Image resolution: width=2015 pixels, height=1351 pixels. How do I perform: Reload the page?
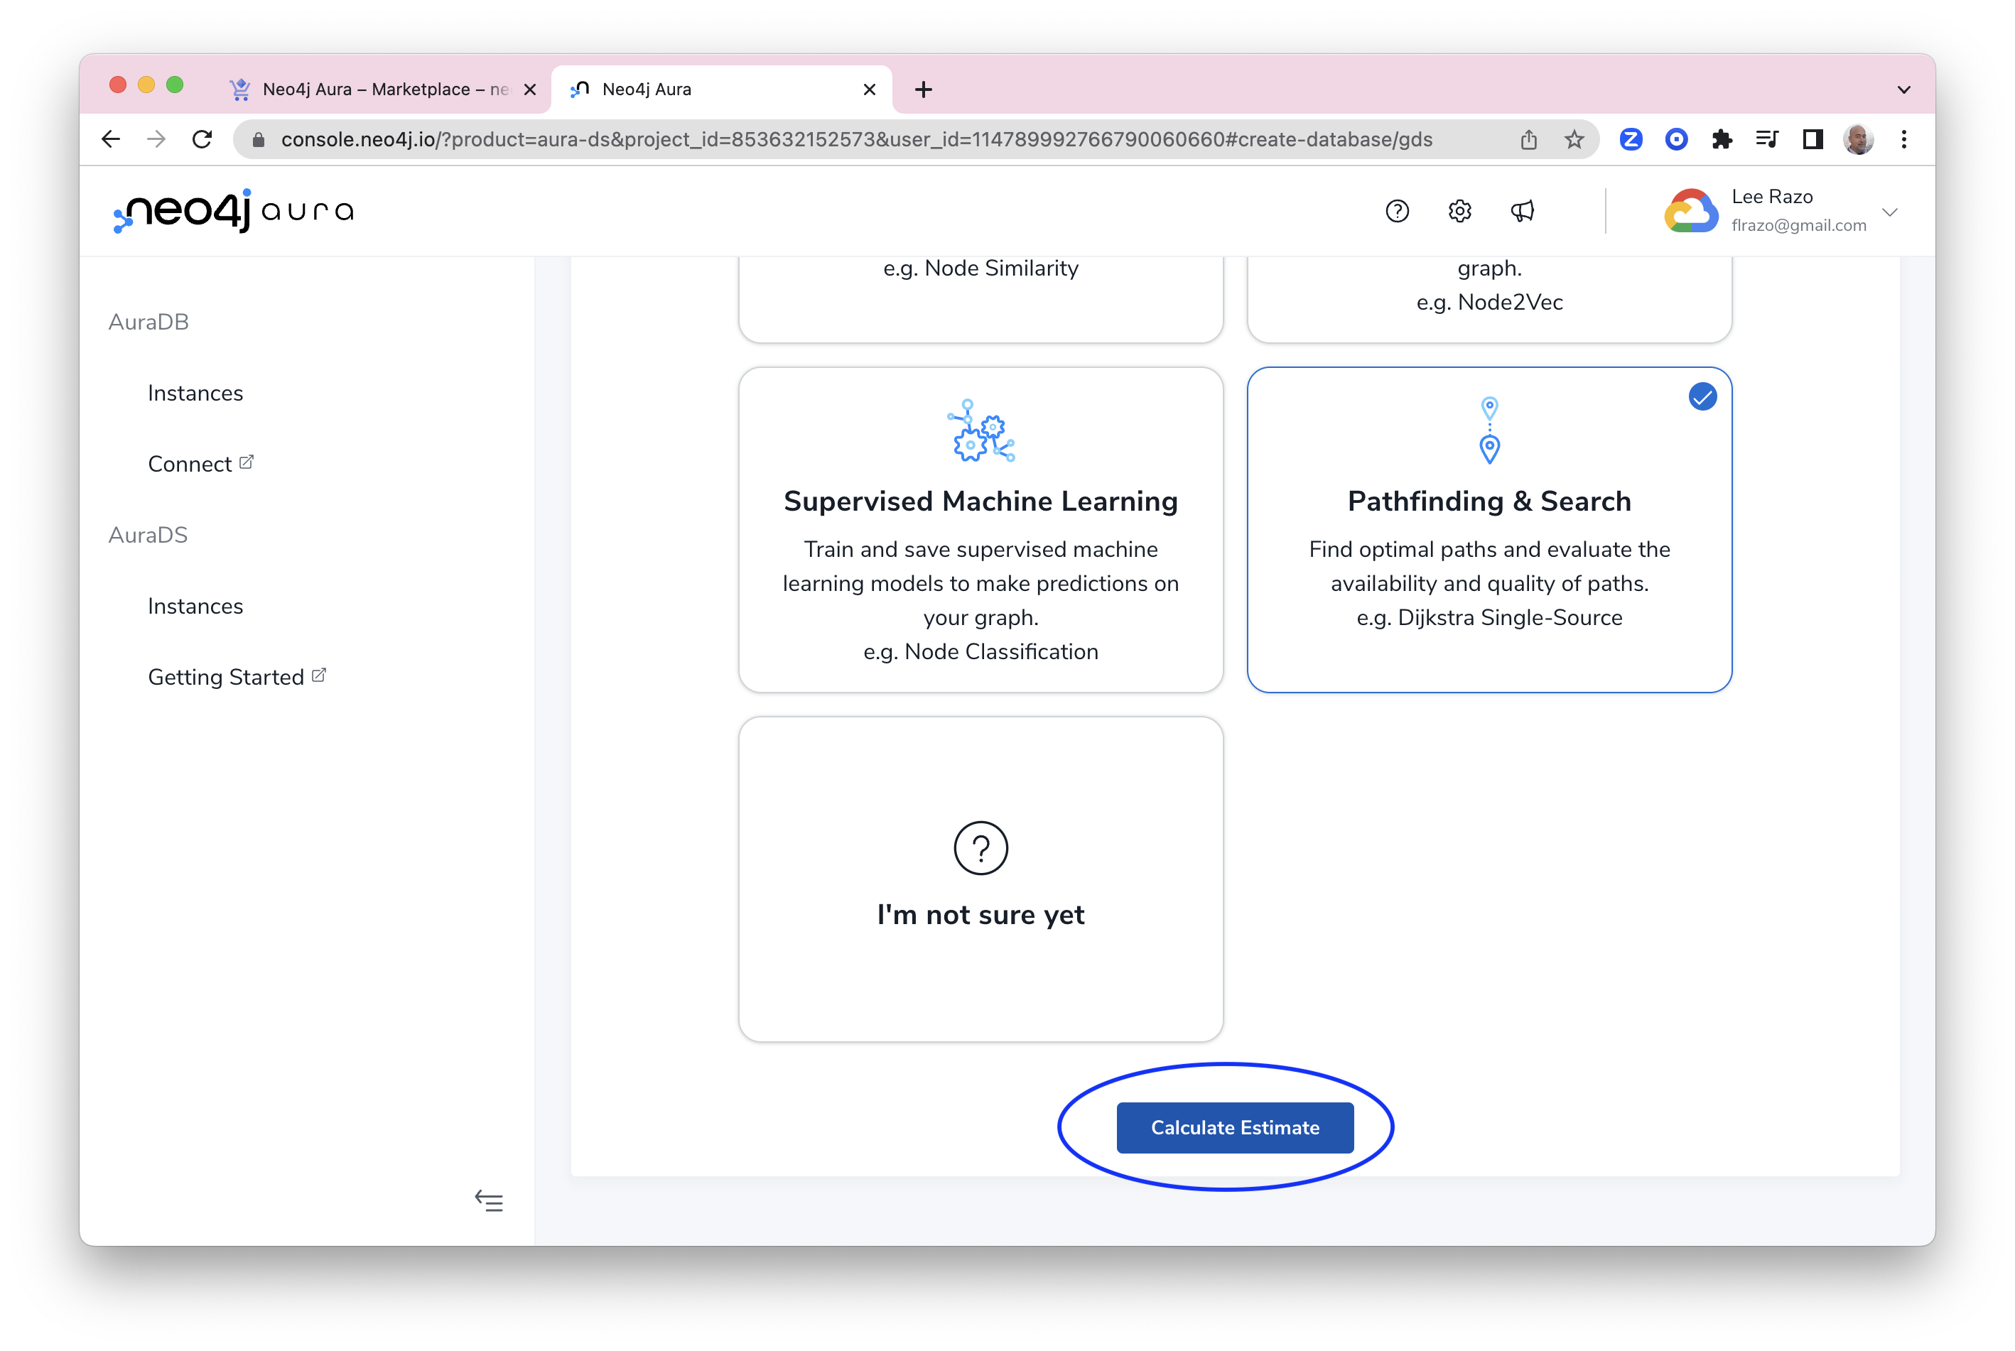(x=202, y=140)
